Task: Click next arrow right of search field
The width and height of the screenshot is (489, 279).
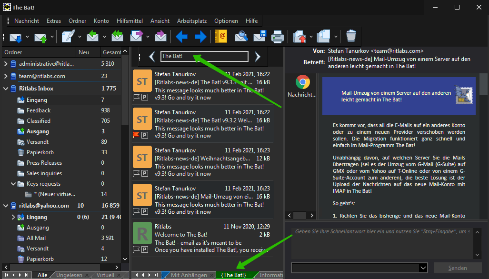Action: [257, 57]
